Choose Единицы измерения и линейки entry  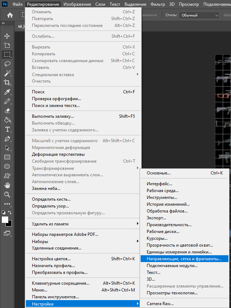click(185, 252)
